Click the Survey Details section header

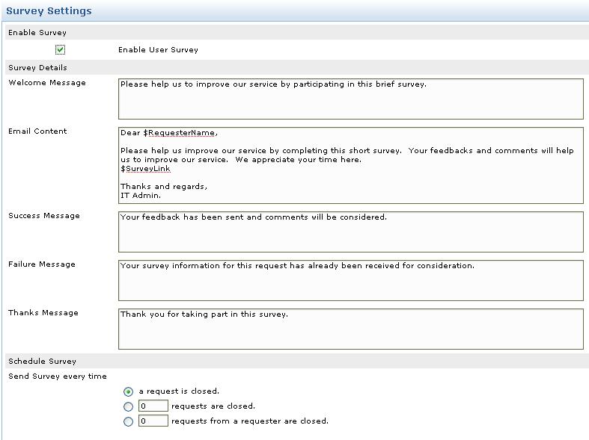(37, 68)
